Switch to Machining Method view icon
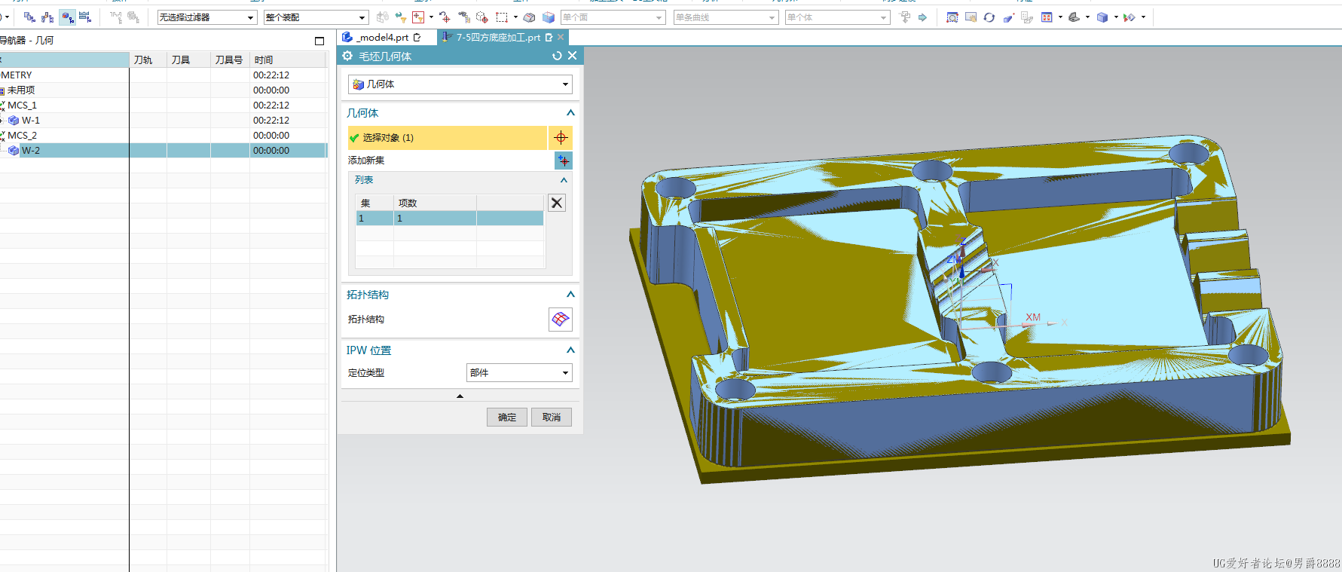The image size is (1342, 572). click(85, 17)
